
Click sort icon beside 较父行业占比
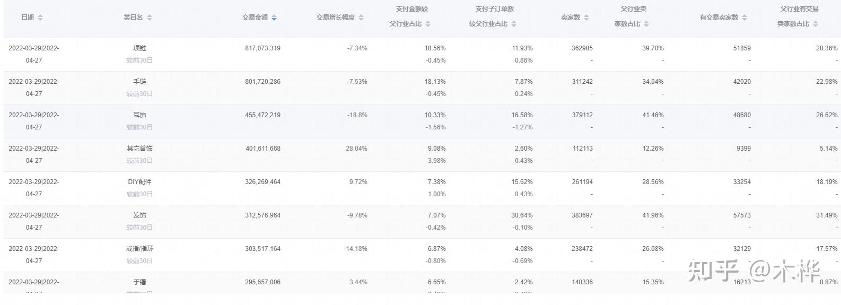514,24
